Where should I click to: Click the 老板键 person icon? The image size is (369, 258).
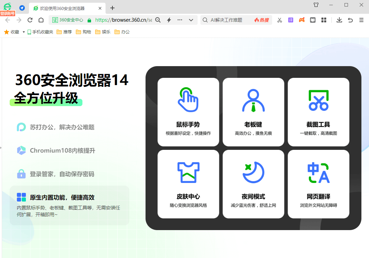tap(253, 100)
